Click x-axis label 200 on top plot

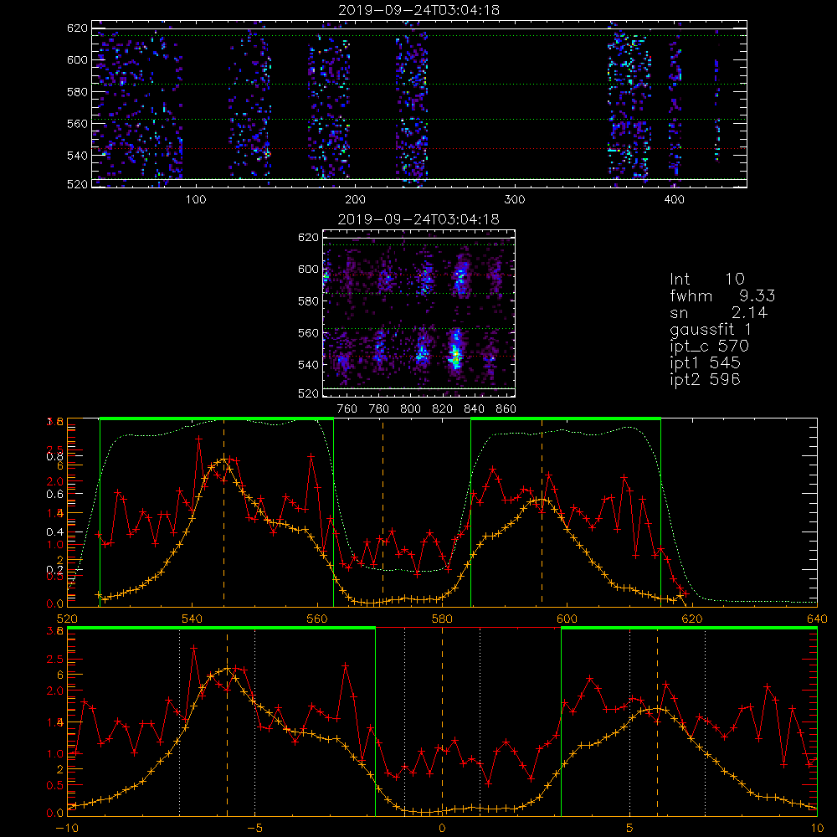click(355, 200)
